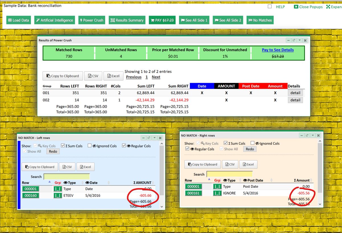
Task: Enable Ignored Cols in NO MATCH Left rows
Action: pos(89,146)
